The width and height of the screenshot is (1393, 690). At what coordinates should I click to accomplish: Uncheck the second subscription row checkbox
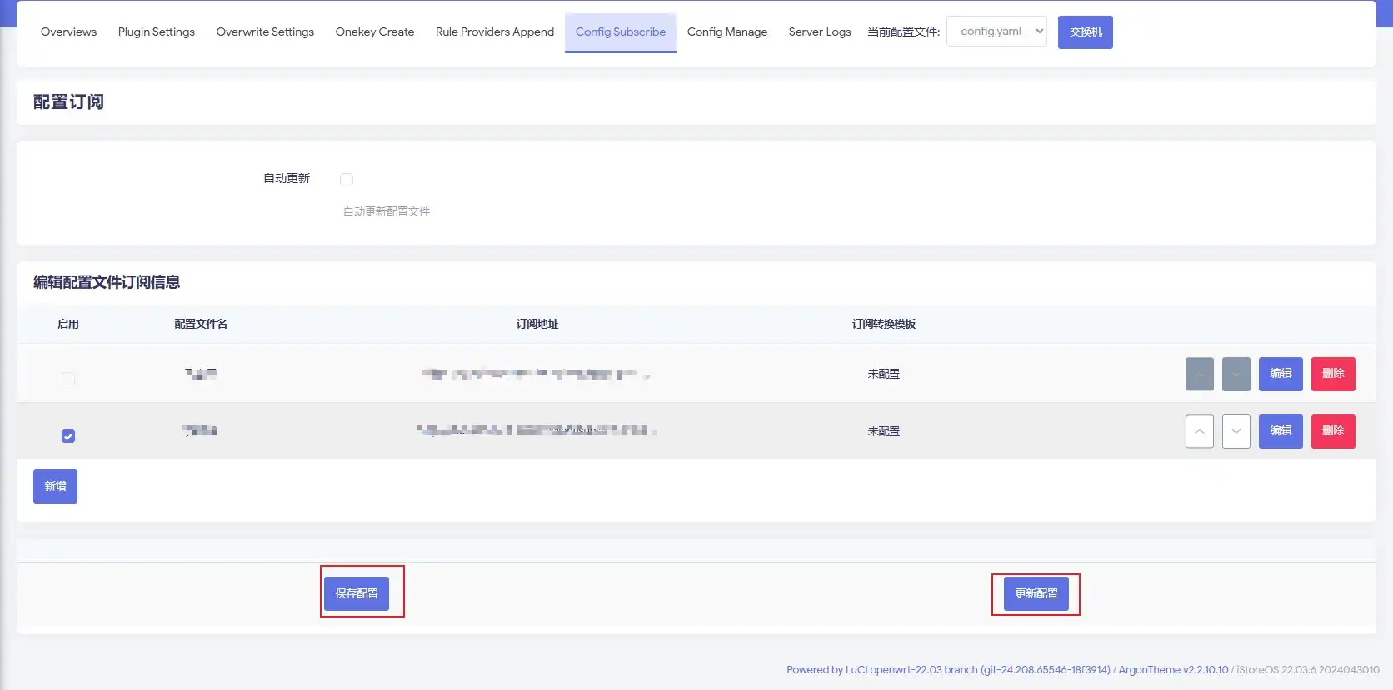68,436
